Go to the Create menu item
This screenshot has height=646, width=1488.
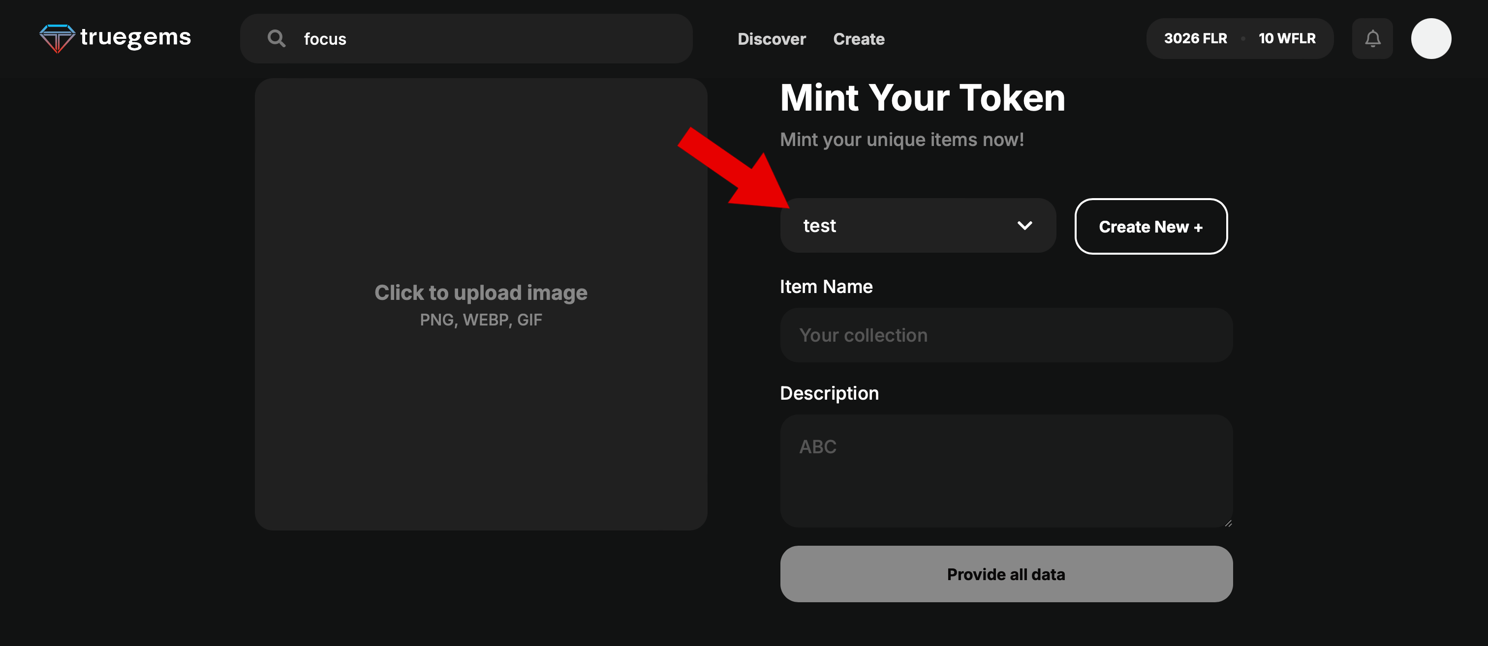click(858, 39)
